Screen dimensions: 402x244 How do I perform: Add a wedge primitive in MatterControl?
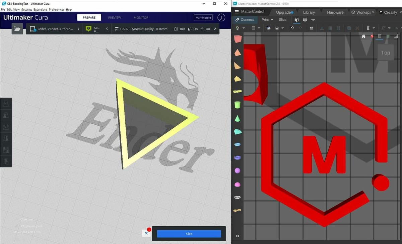(238, 66)
